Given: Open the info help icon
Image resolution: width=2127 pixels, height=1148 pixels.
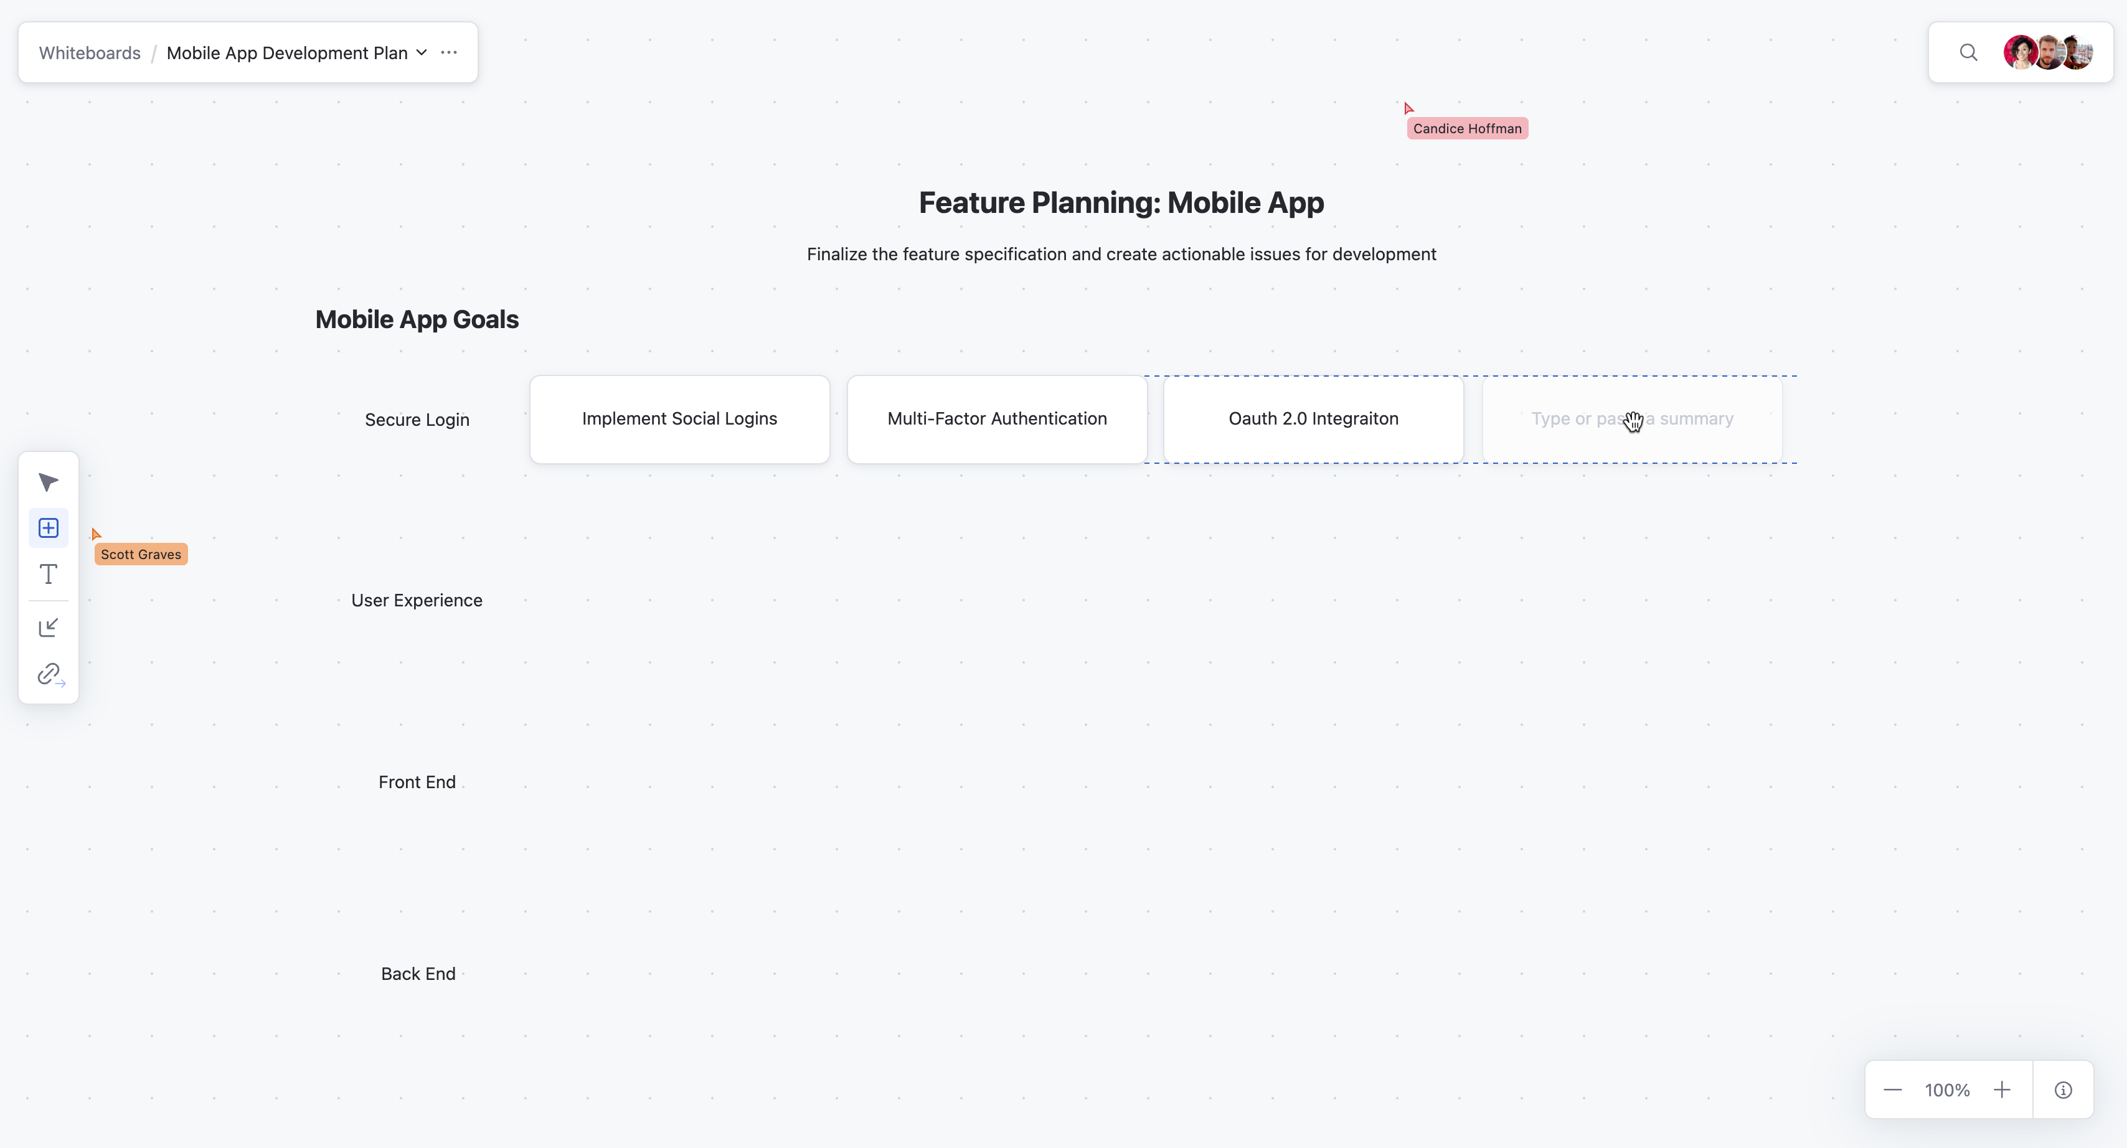Looking at the screenshot, I should coord(2063,1090).
